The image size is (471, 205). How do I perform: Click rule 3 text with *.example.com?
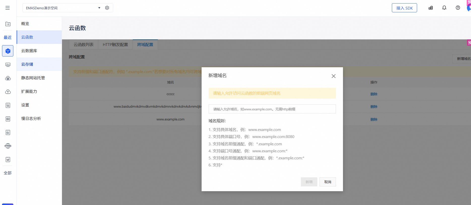click(245, 144)
